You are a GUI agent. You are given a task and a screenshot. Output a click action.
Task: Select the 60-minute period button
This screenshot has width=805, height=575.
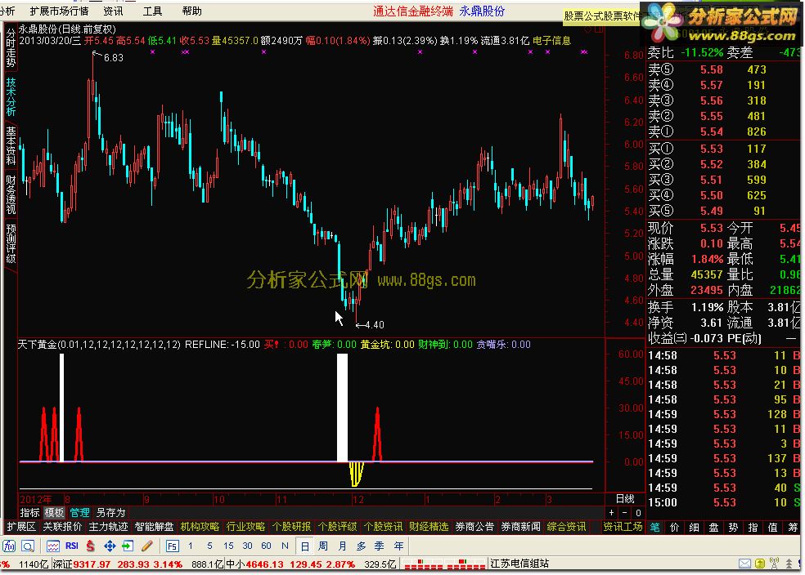coord(266,546)
